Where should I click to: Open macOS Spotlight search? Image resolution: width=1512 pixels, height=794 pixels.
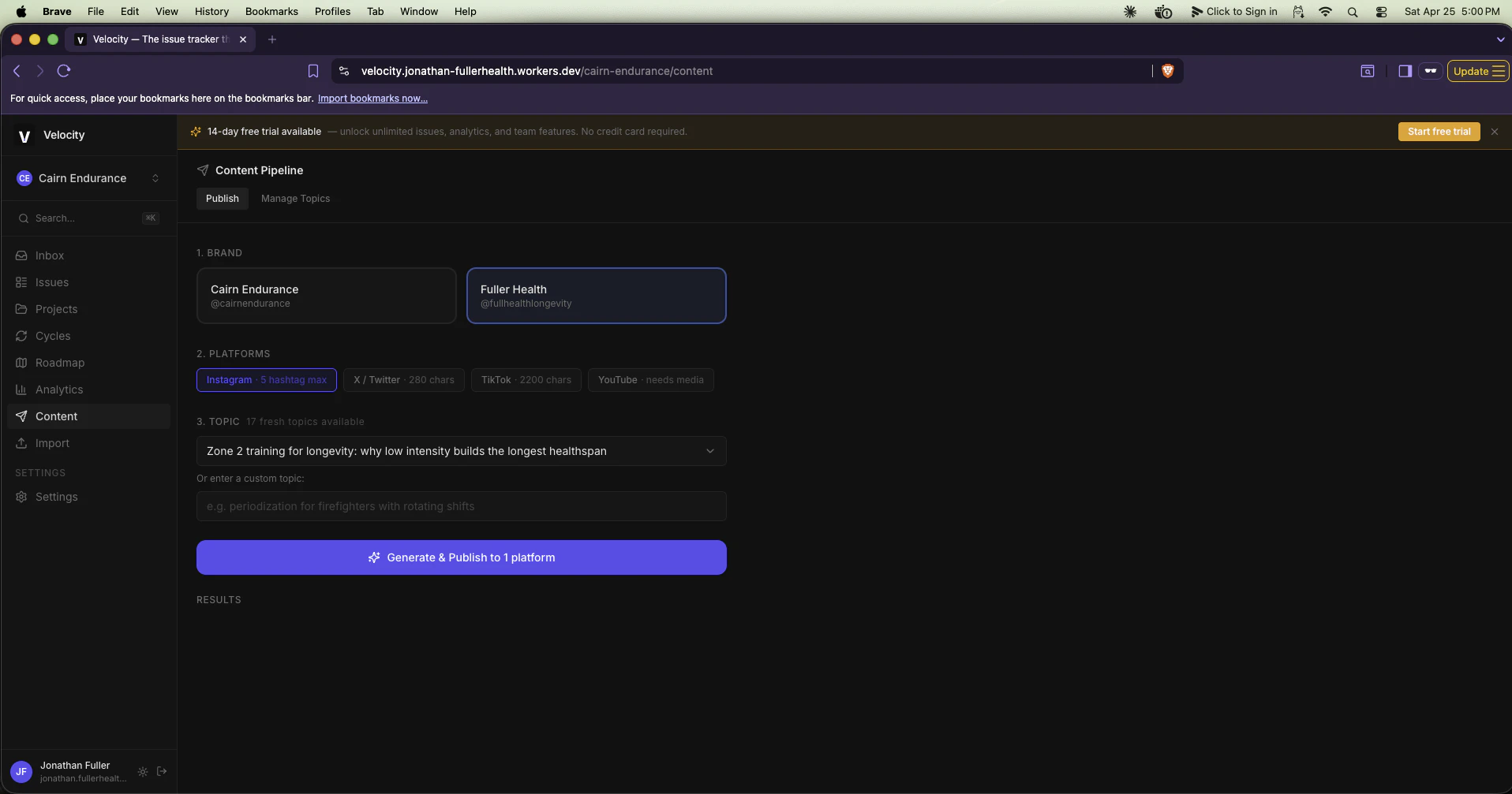(x=1353, y=12)
